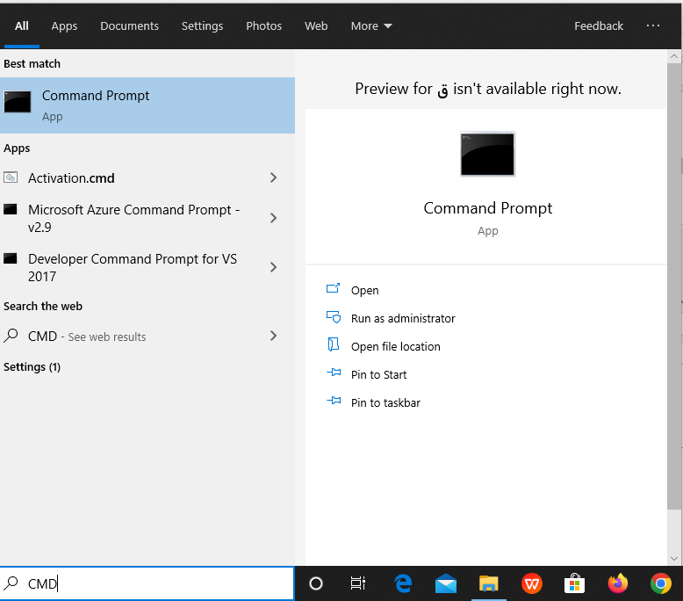Open the Web search tab
The height and width of the screenshot is (601, 683).
pos(316,26)
